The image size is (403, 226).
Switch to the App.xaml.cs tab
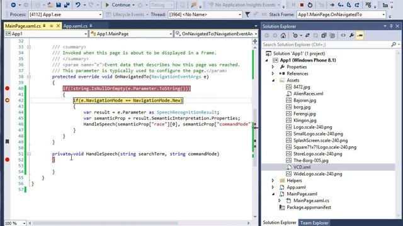tap(76, 26)
